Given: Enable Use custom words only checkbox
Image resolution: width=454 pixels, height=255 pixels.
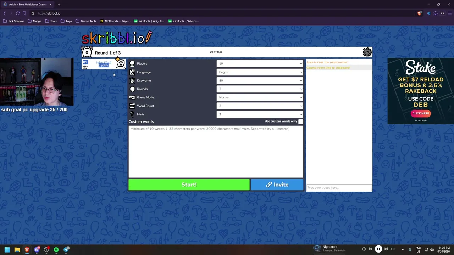Looking at the screenshot, I should point(301,121).
